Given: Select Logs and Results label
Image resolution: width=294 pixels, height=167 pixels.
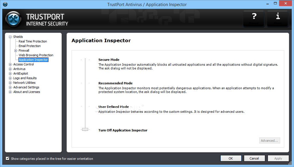Looking at the screenshot, I should [x=25, y=78].
